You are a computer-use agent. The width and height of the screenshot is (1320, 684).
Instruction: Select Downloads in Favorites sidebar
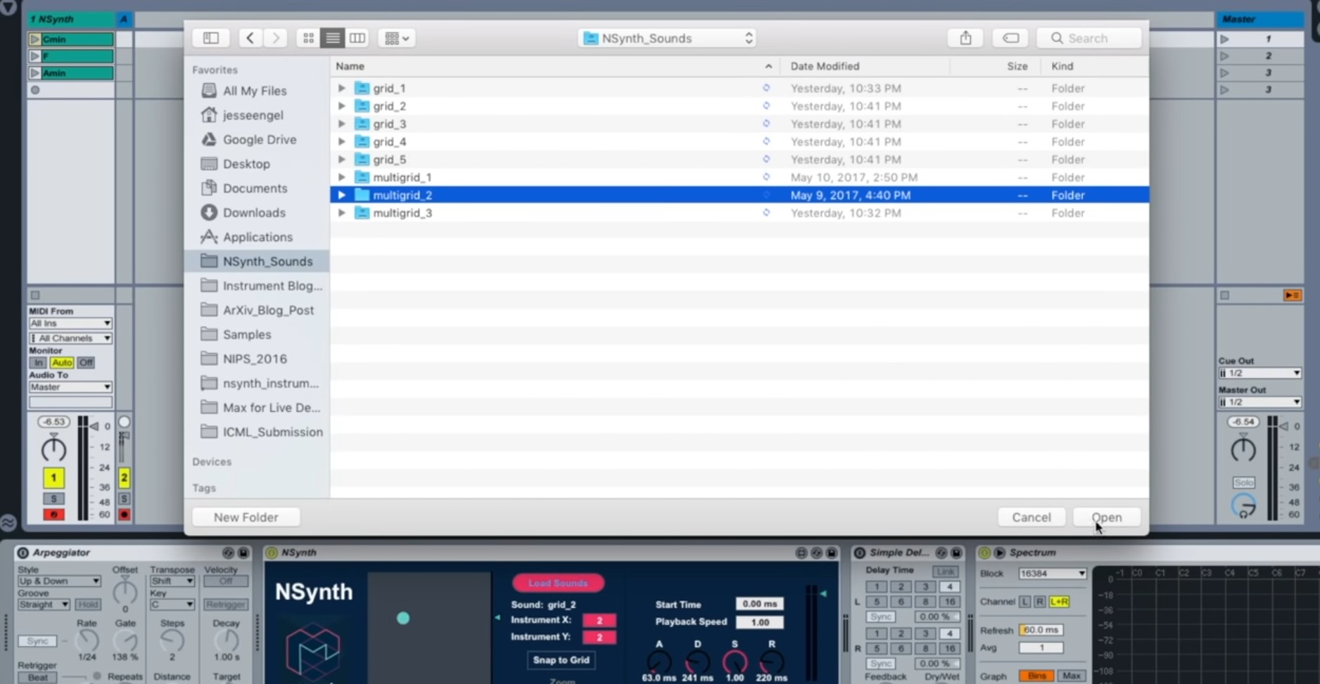click(x=253, y=212)
